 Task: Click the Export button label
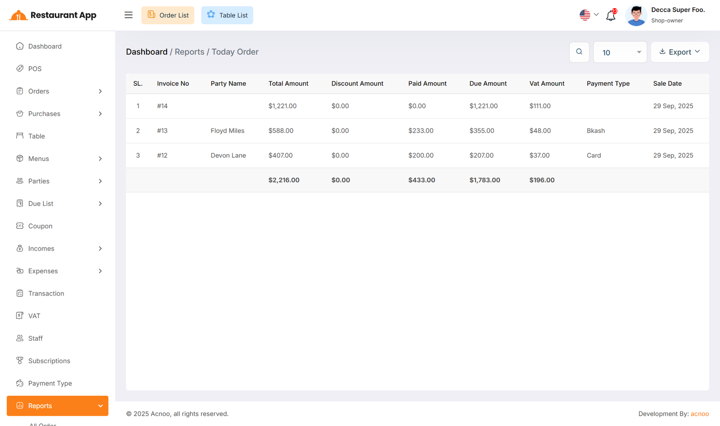pyautogui.click(x=680, y=52)
